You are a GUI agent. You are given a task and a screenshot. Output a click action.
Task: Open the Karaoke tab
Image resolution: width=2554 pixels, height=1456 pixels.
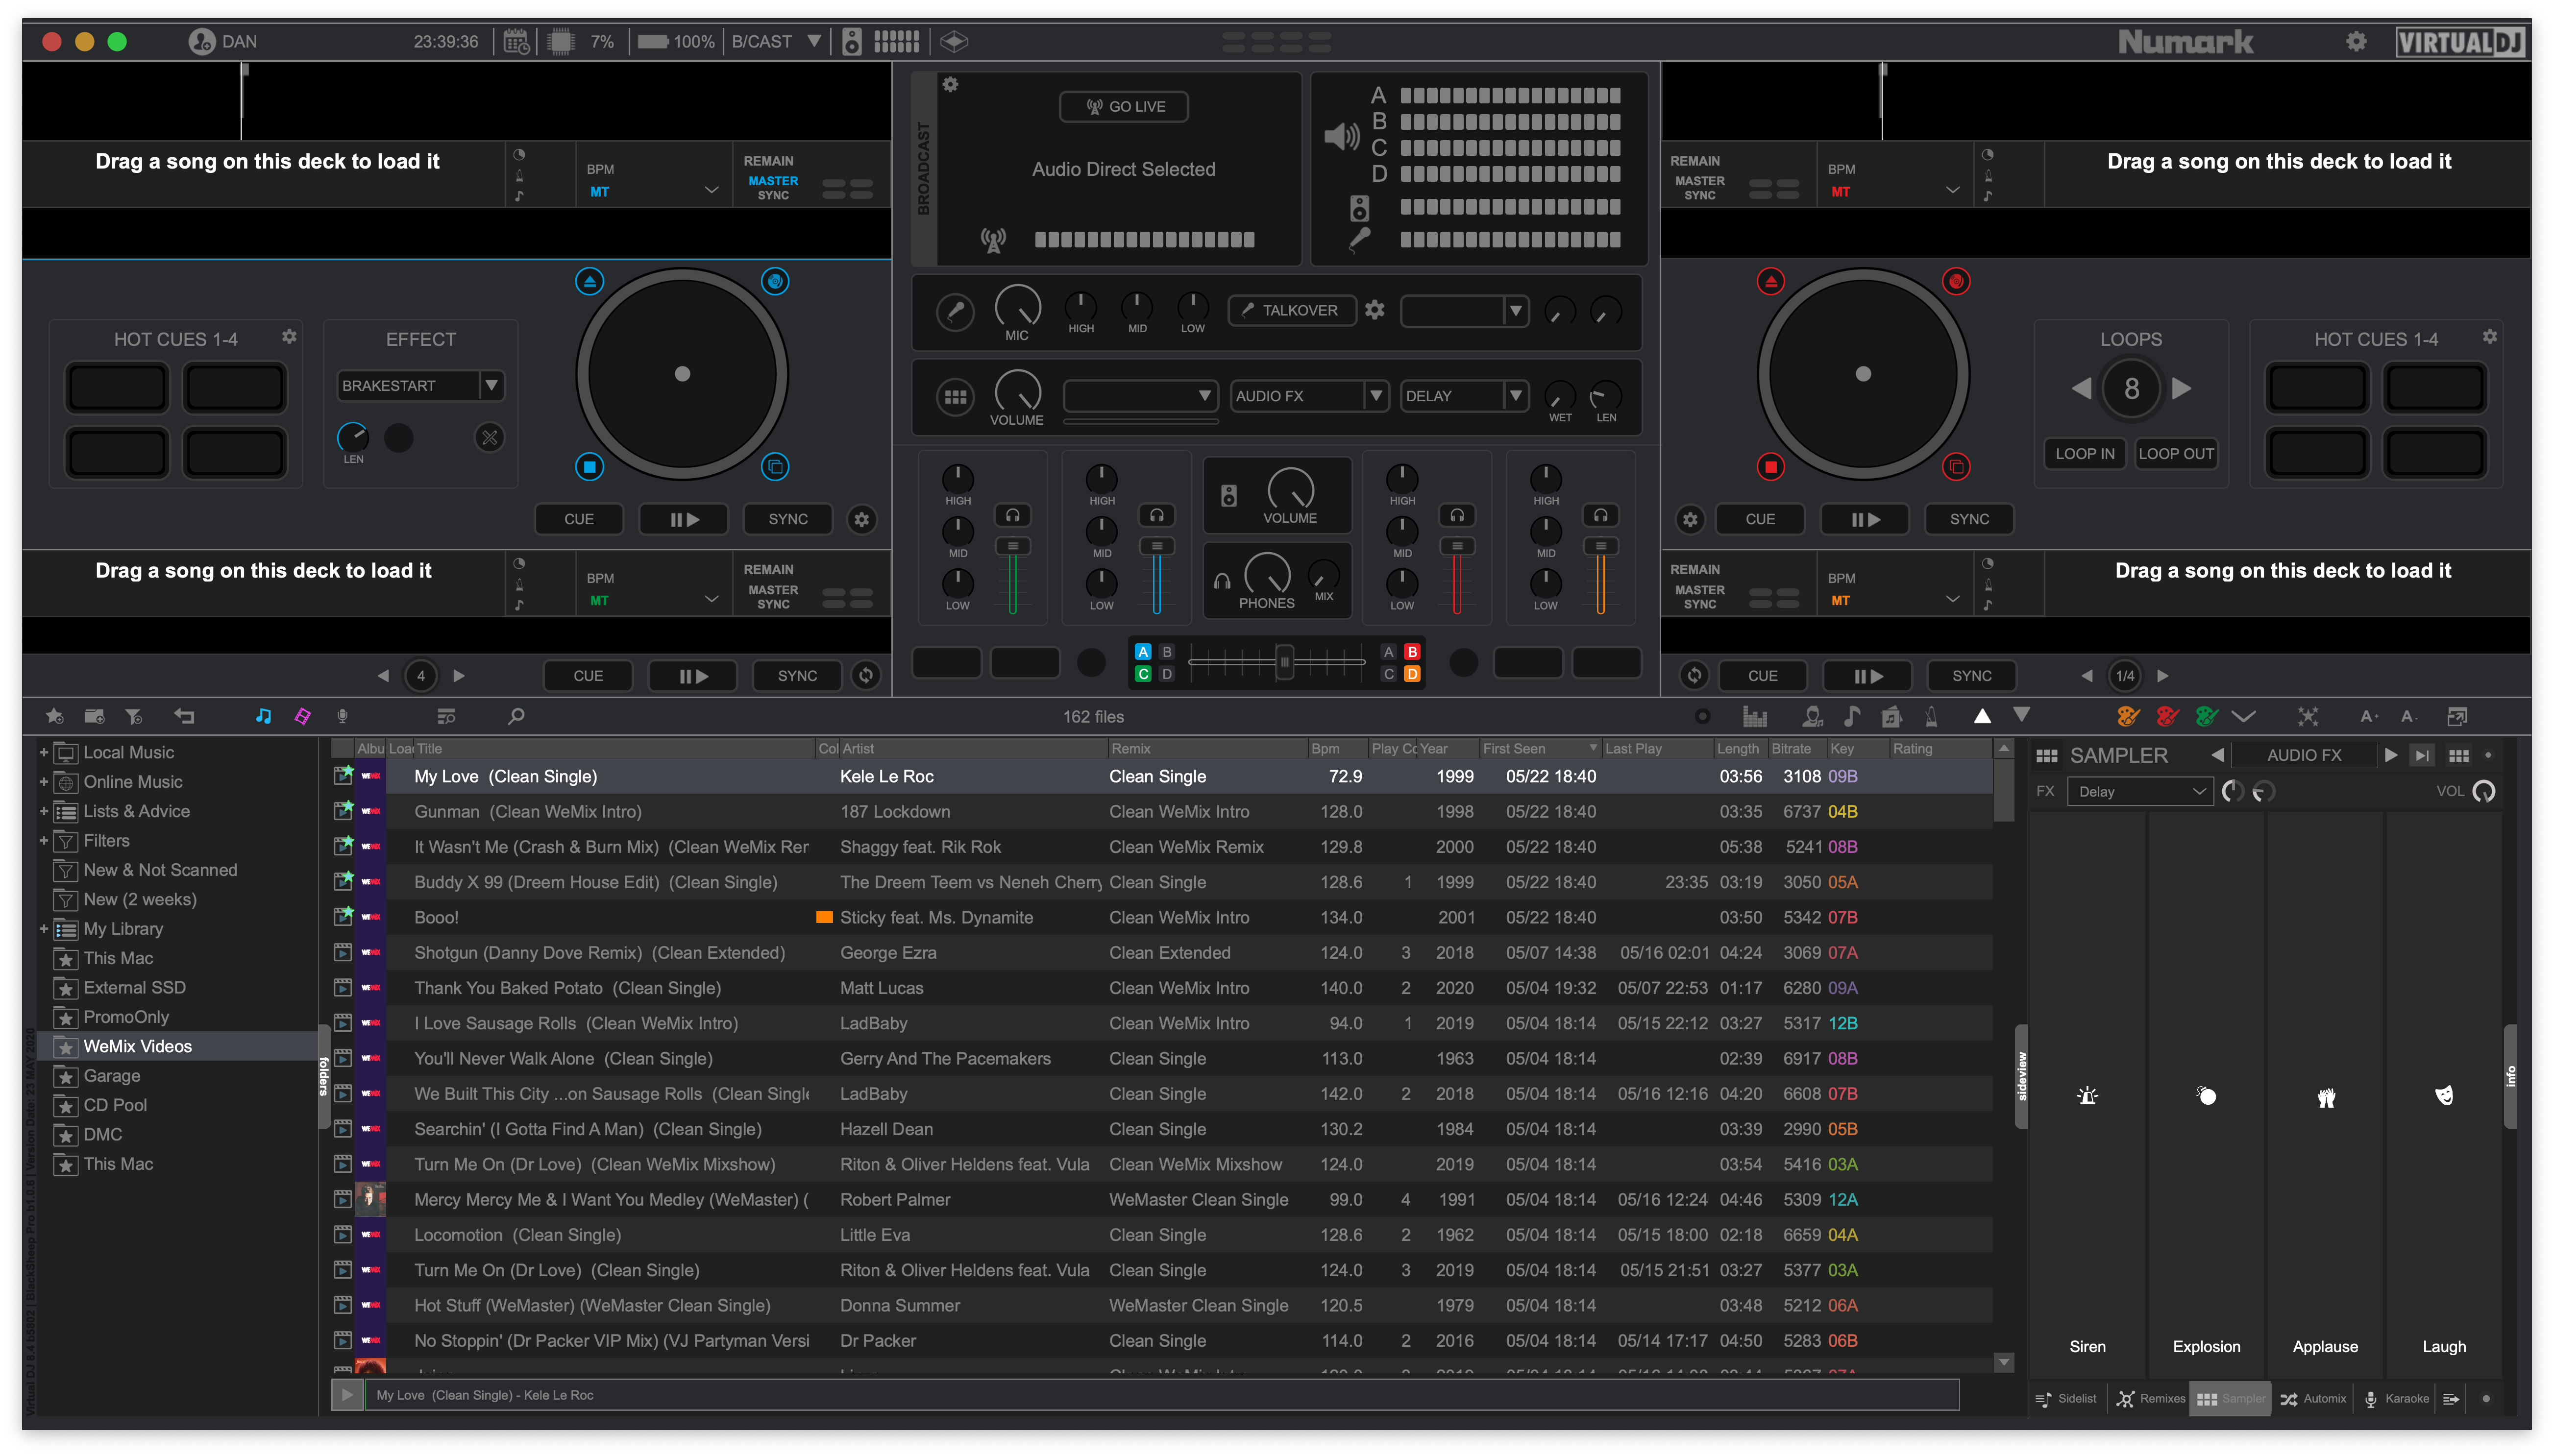point(2396,1399)
